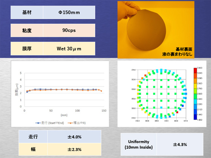This screenshot has width=211, height=158.
Task: Select the red top color scale swatch
Action: (195, 71)
